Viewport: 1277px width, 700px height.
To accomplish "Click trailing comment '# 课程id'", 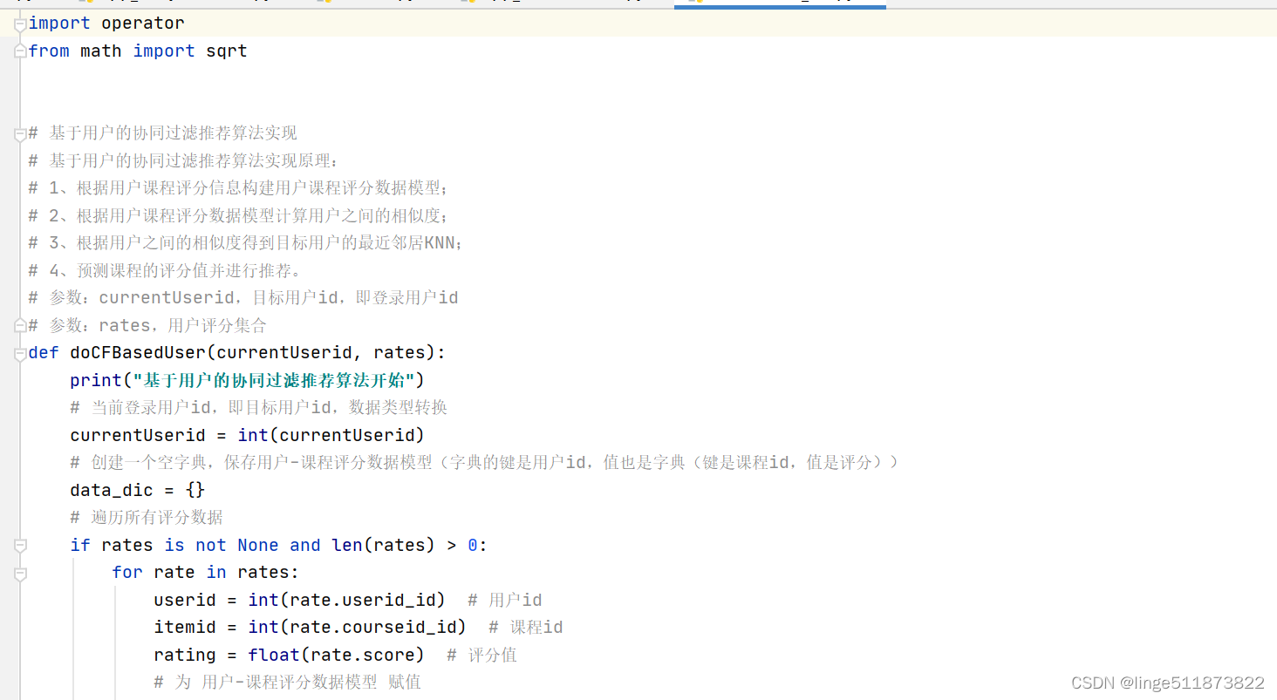I will click(x=526, y=628).
